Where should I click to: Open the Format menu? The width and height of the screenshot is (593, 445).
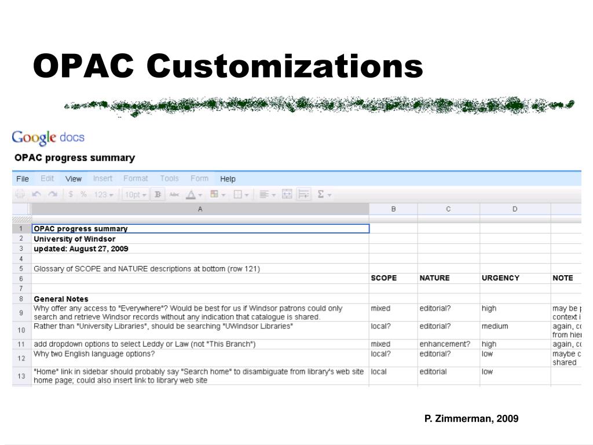[136, 178]
